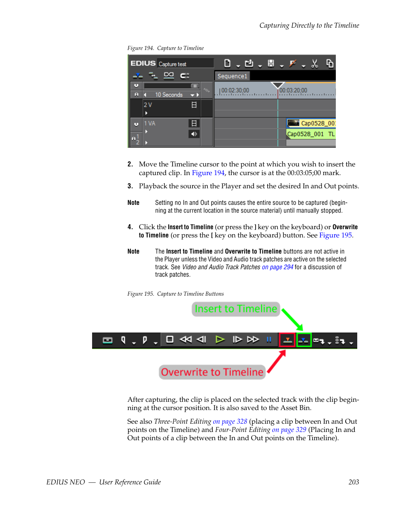Viewport: 394px width, 510px height.
Task: Expand the 1 VA video section
Action: (146, 131)
